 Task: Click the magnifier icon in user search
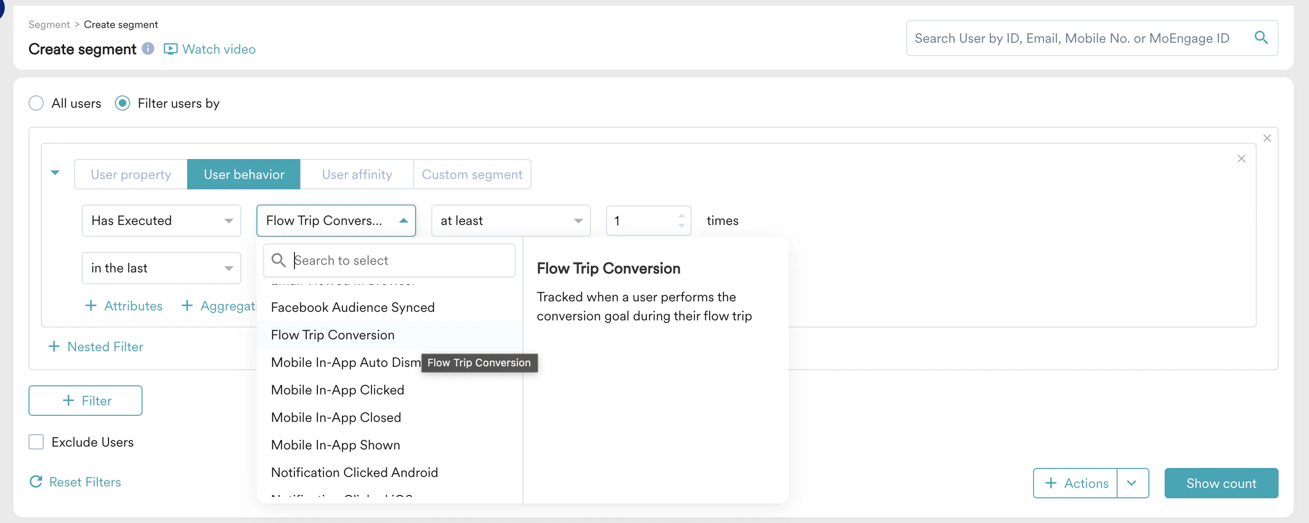1261,37
